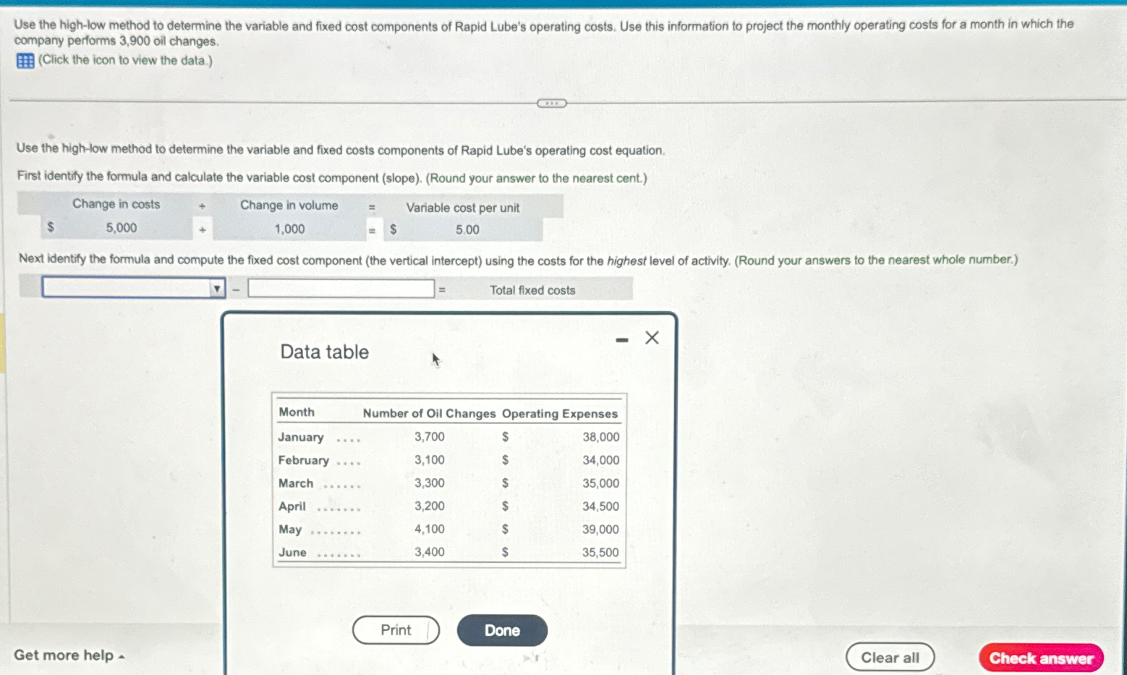This screenshot has height=675, width=1127.
Task: Click the Click the icon to view data link
Action: (123, 60)
